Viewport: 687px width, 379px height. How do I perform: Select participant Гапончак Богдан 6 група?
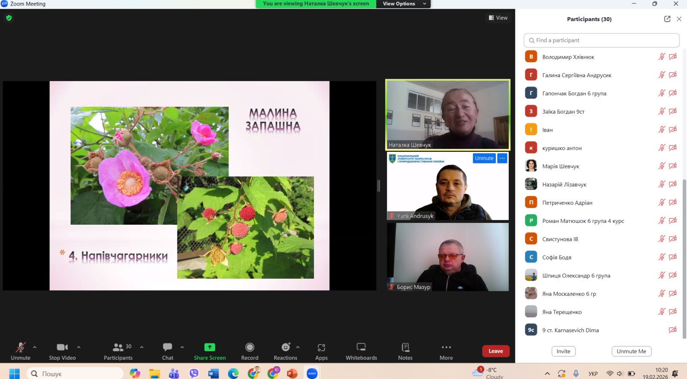(602, 93)
